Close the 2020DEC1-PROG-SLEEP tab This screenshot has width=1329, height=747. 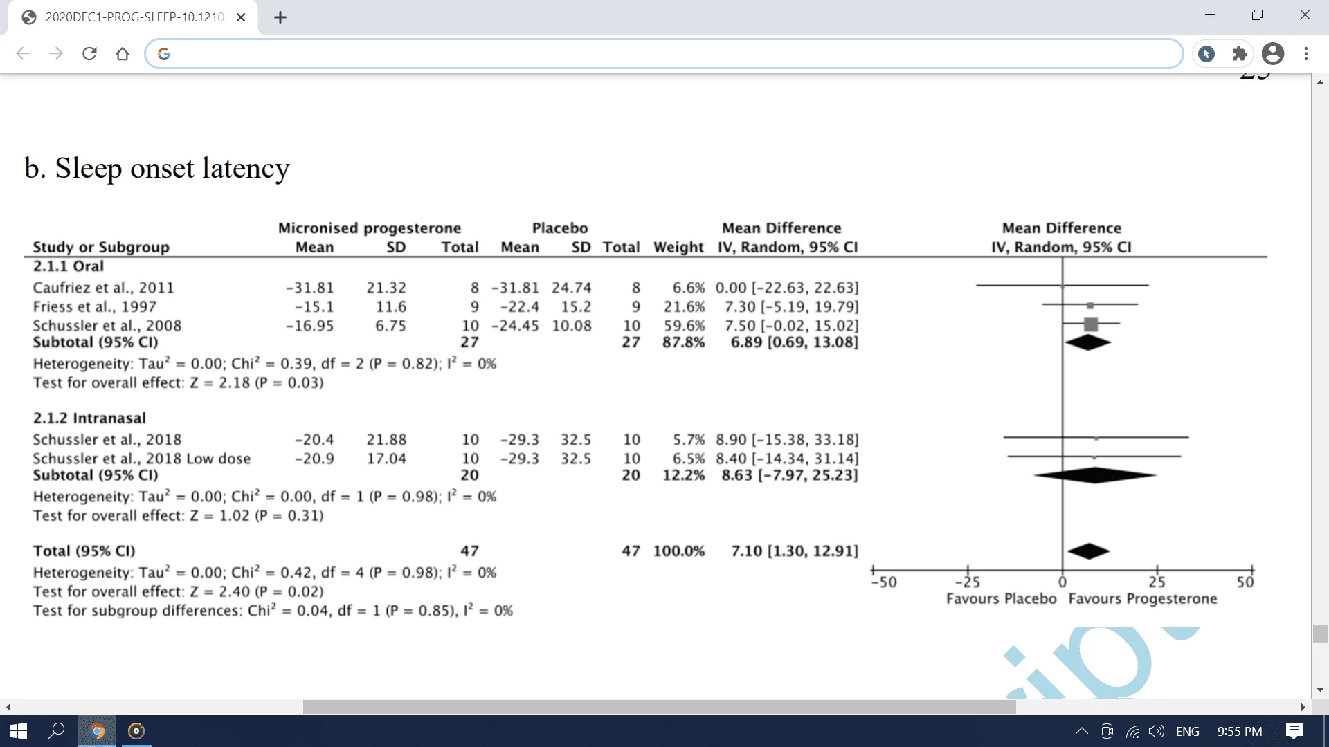click(x=241, y=17)
